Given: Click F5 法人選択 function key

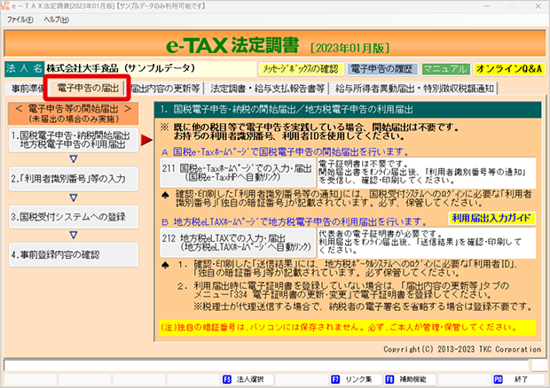Looking at the screenshot, I should pyautogui.click(x=247, y=379).
